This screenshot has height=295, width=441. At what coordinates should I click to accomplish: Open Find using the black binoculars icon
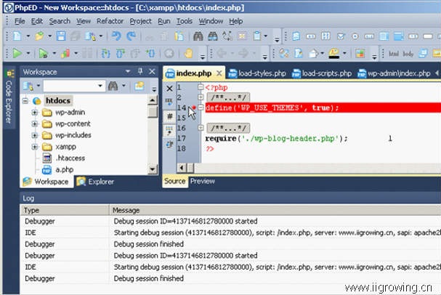[198, 36]
